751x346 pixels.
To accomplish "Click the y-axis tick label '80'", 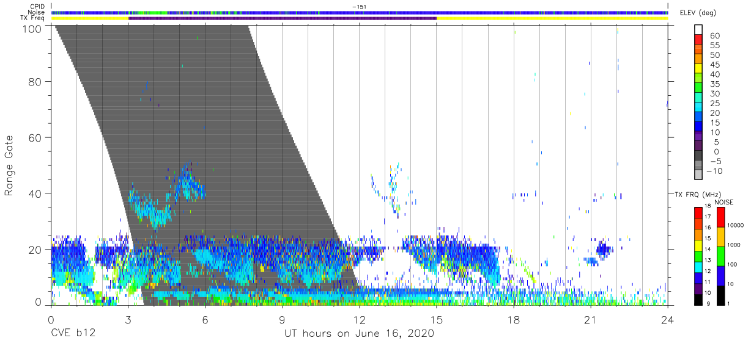I will pyautogui.click(x=35, y=81).
